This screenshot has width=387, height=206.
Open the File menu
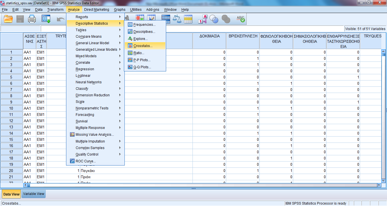coord(5,10)
